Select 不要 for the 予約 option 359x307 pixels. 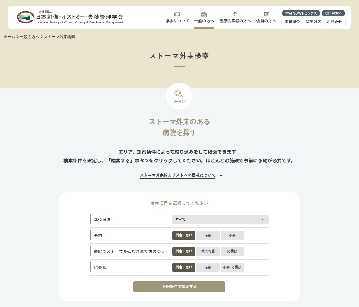[x=232, y=236]
